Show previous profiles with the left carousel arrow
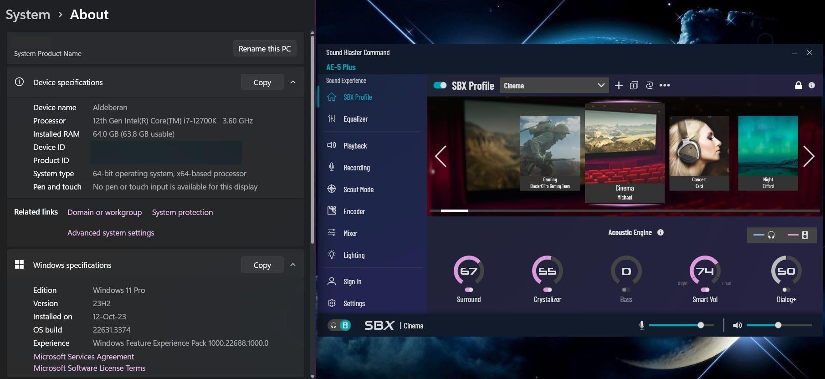 tap(441, 157)
